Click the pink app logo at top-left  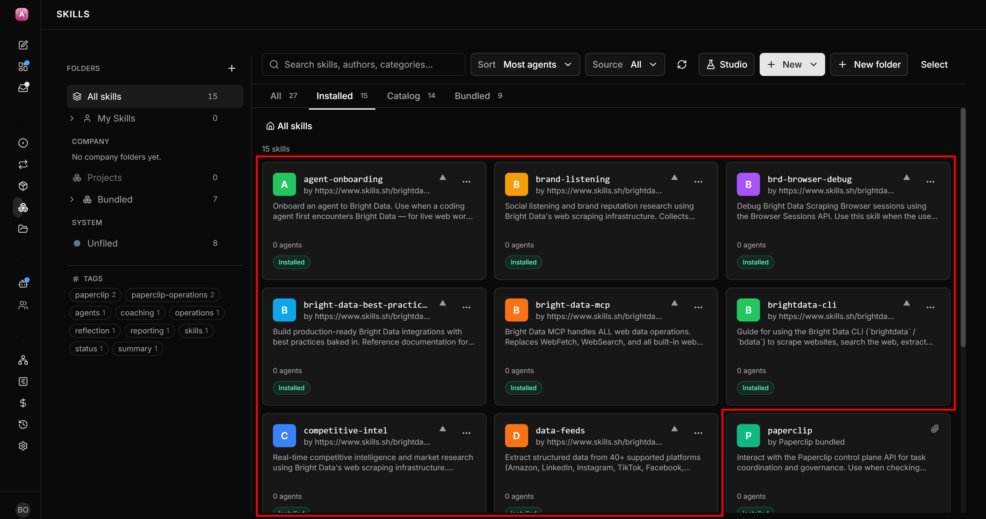pyautogui.click(x=22, y=14)
